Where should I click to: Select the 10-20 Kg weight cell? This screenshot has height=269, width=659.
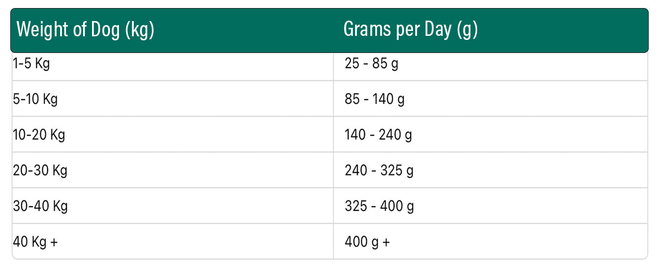click(172, 134)
